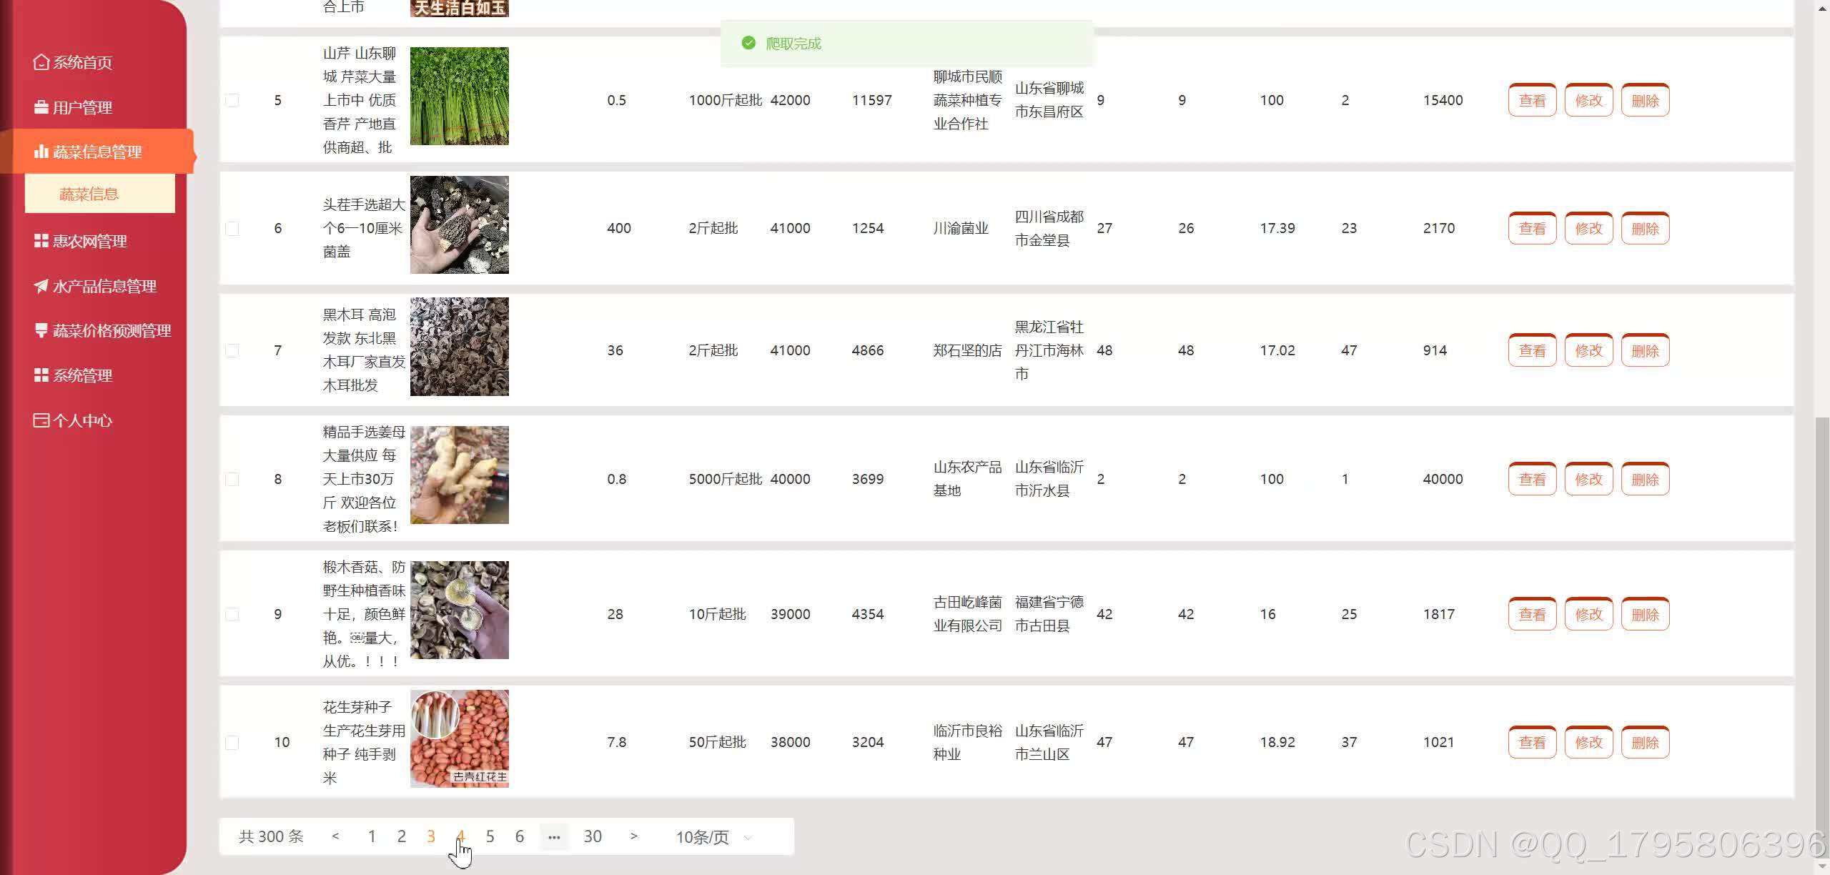Click the 蔬菜信息管理 bar chart icon

pyautogui.click(x=41, y=152)
